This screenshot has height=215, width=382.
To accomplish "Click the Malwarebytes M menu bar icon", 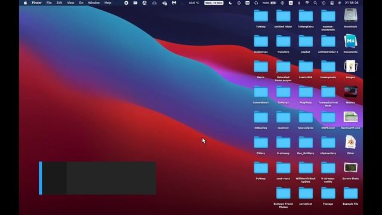I will point(174,3).
